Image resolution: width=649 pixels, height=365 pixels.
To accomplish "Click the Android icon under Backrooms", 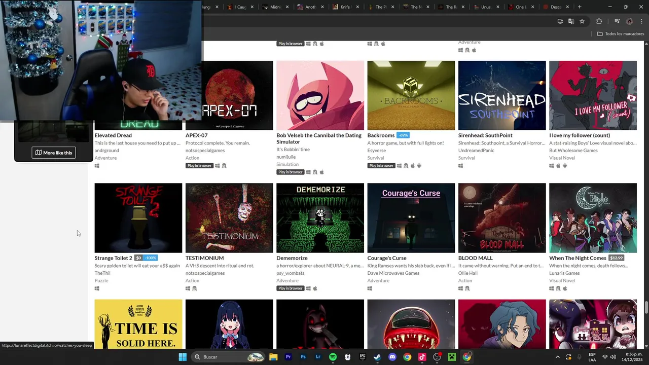I will click(419, 166).
